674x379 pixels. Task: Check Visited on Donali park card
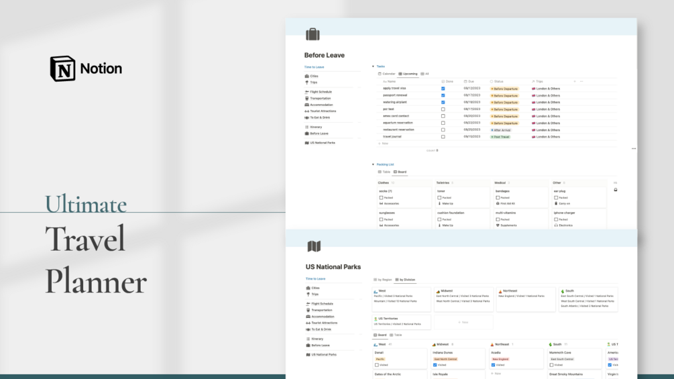coord(377,365)
